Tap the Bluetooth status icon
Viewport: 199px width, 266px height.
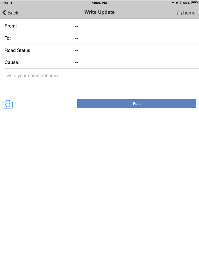(x=181, y=3)
